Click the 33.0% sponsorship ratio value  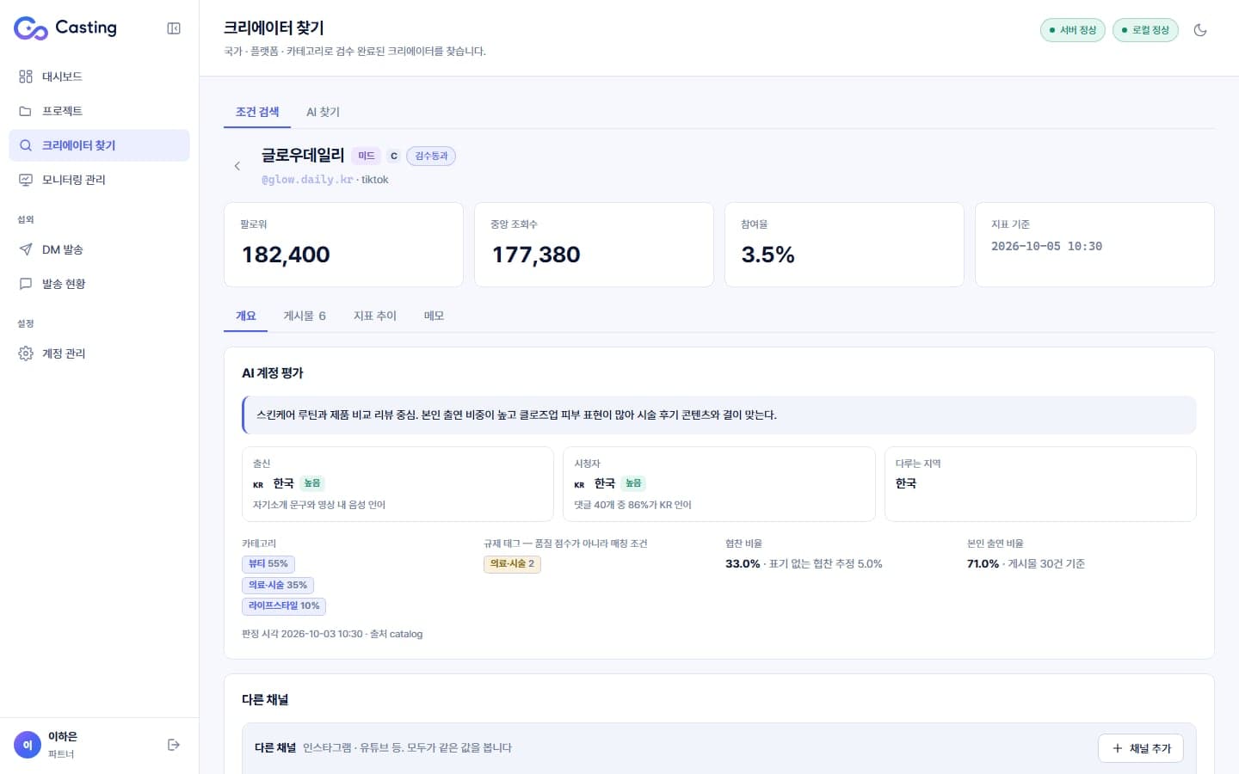743,564
